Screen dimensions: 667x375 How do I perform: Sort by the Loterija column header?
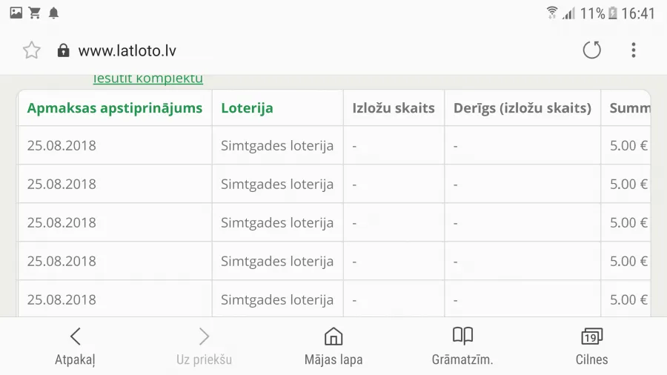pos(247,108)
